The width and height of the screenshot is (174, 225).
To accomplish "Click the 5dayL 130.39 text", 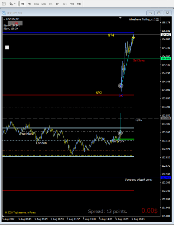I will [10, 28].
